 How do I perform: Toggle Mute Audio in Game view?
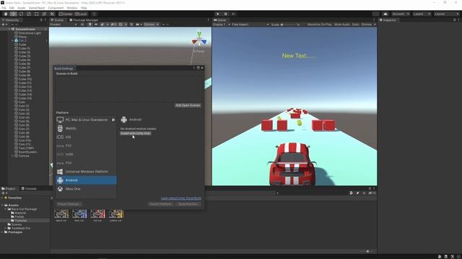pos(342,24)
